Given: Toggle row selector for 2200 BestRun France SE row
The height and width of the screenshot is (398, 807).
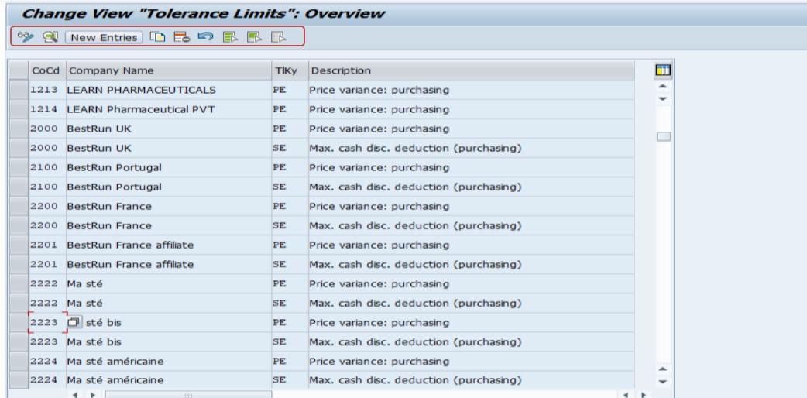Looking at the screenshot, I should (19, 225).
